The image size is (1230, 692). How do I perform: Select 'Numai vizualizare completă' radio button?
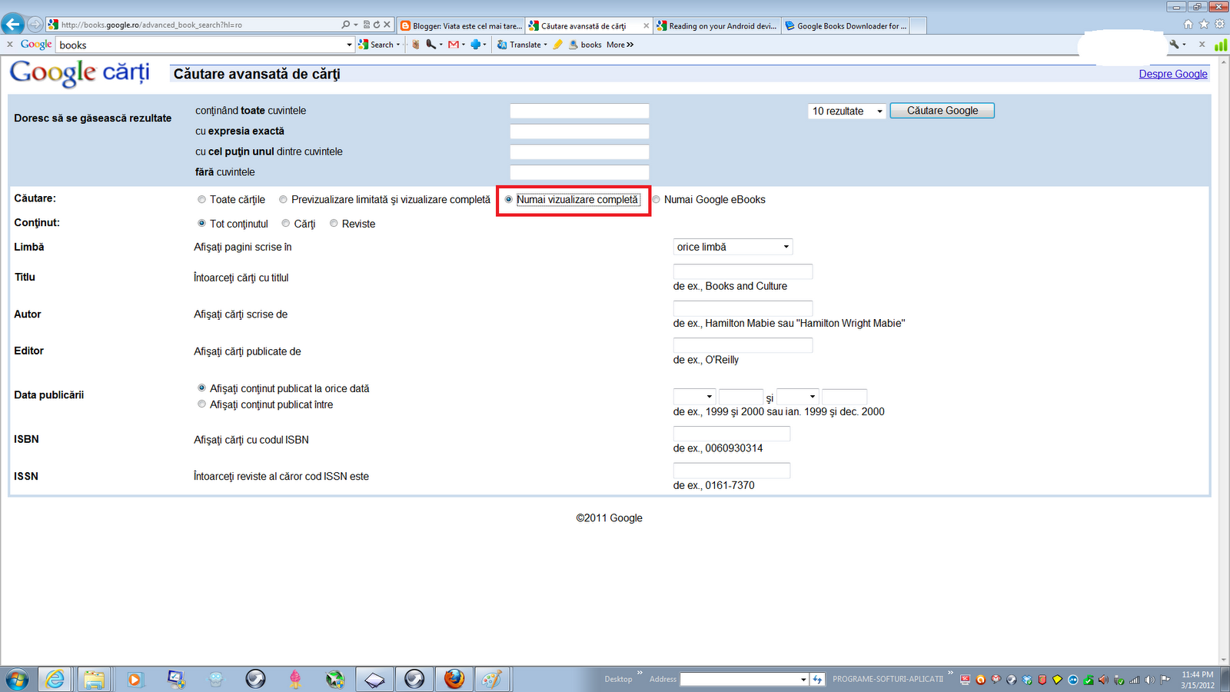(x=508, y=200)
